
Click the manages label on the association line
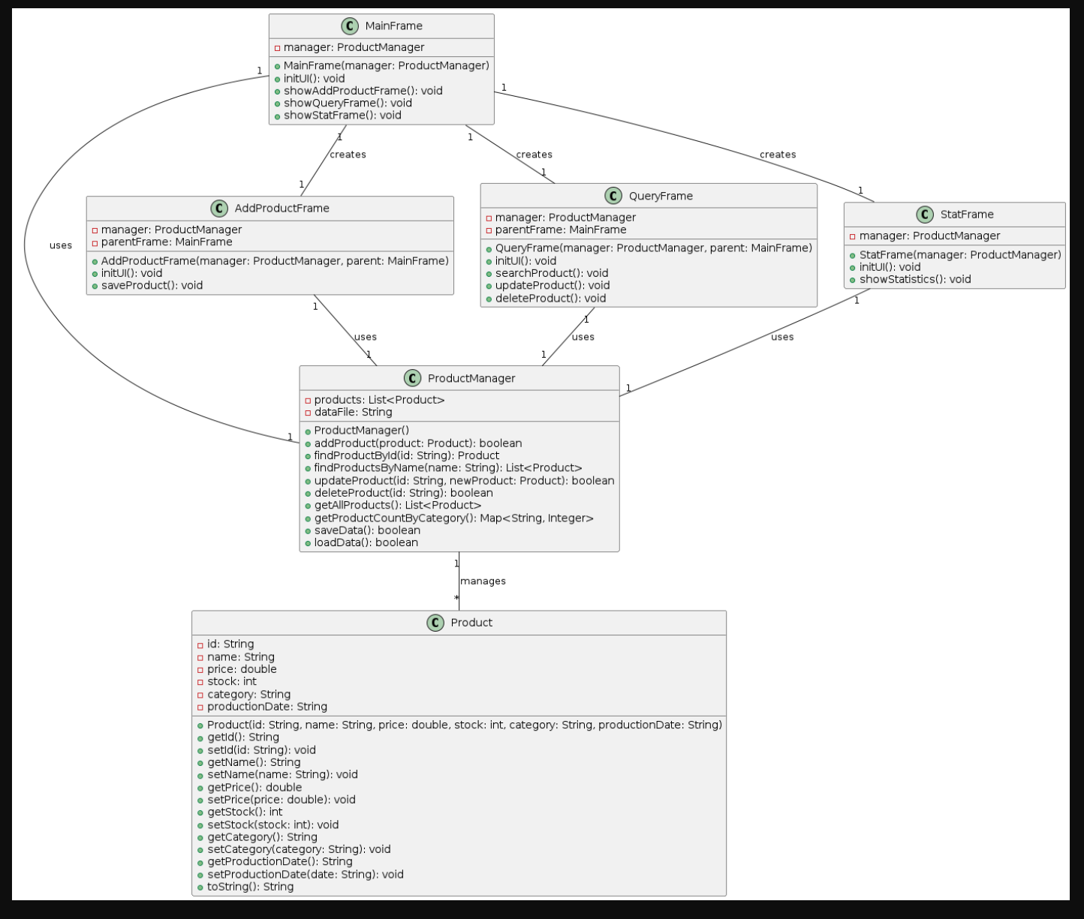click(x=483, y=581)
